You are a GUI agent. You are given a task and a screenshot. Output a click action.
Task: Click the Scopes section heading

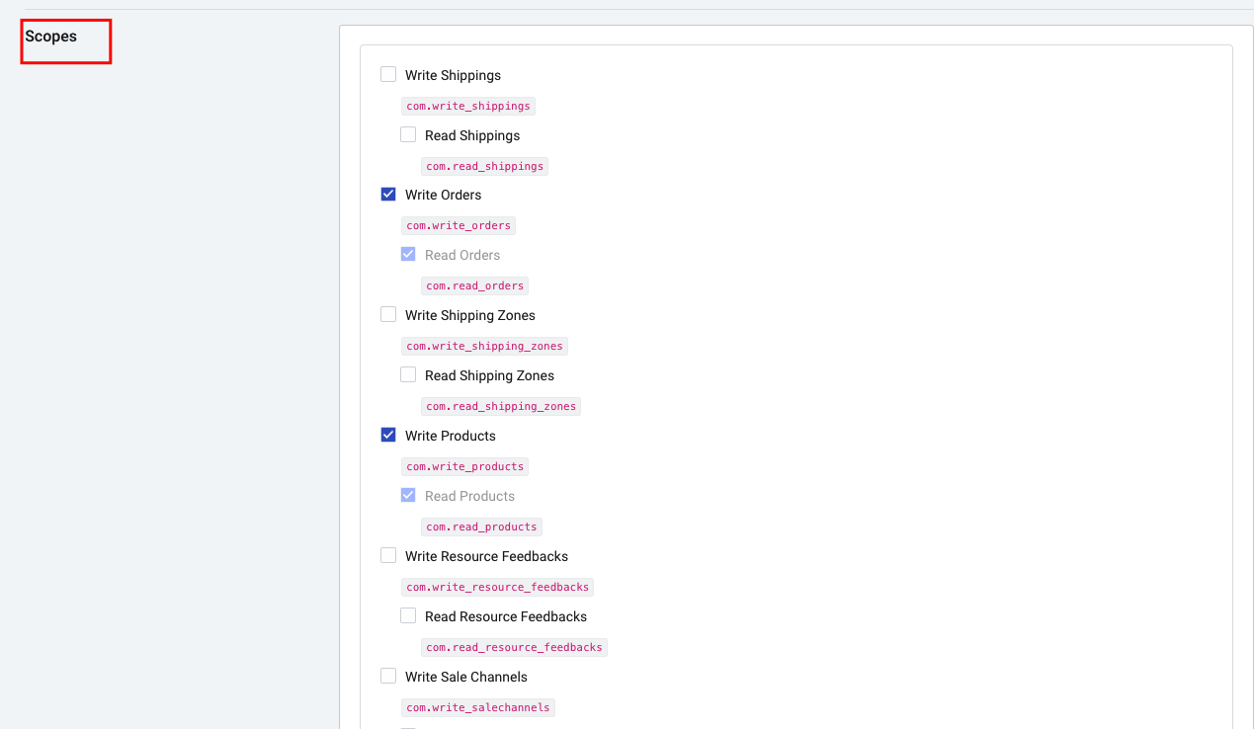click(51, 37)
